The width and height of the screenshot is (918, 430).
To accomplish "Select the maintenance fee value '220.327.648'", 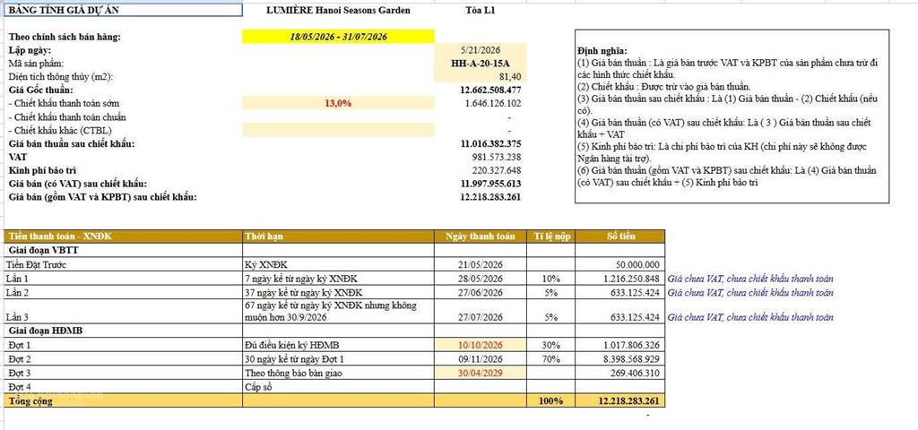I will [x=497, y=170].
